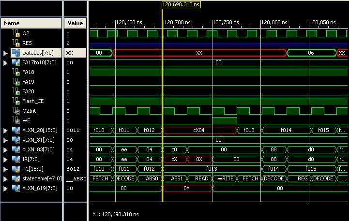Expand the FA17to10[7:0] bus signals
The image size is (349, 221).
tap(6, 62)
